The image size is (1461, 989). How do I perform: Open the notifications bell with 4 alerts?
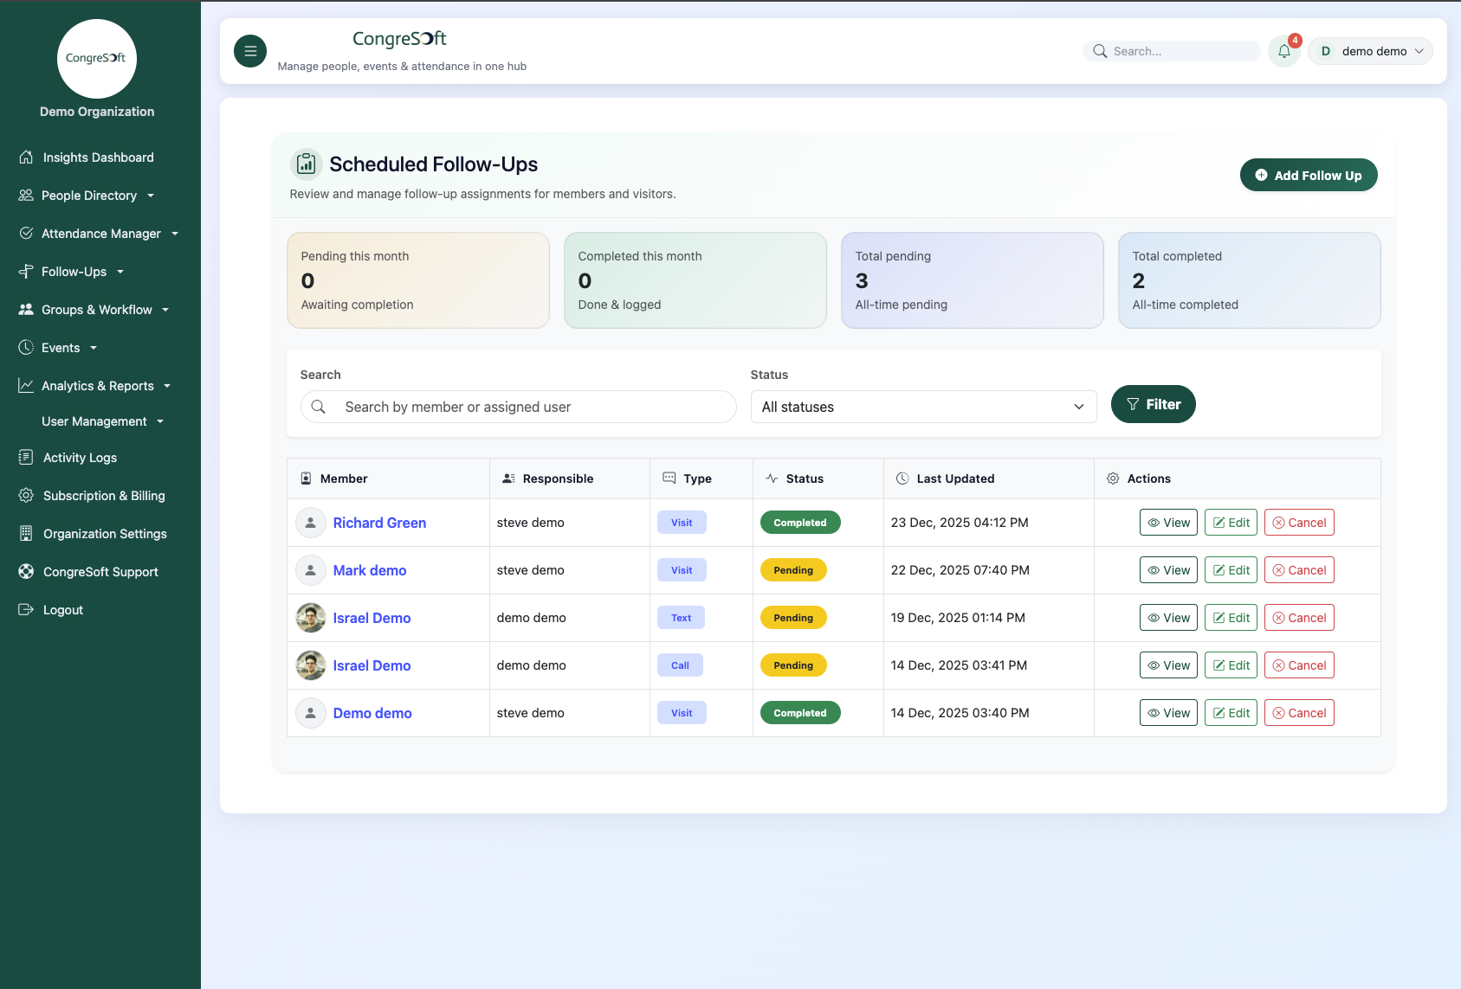pos(1284,51)
